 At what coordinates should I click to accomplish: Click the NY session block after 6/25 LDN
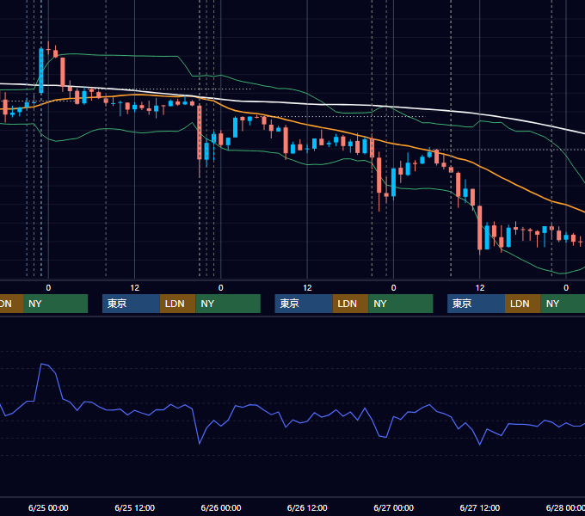point(228,304)
